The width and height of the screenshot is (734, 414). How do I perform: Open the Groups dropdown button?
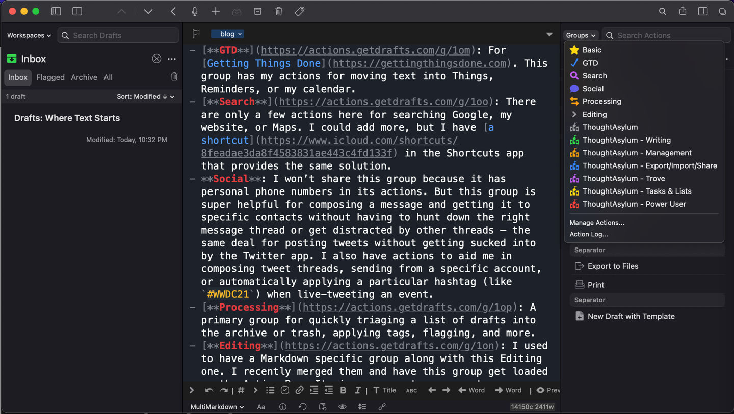coord(581,35)
